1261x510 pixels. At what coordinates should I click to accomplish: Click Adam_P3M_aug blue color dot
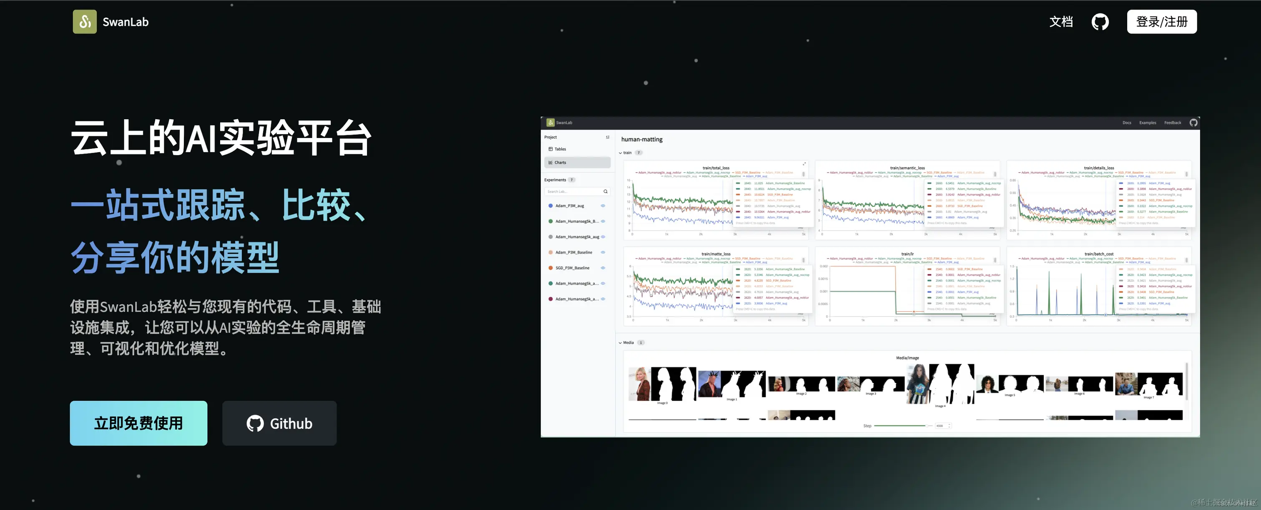550,206
